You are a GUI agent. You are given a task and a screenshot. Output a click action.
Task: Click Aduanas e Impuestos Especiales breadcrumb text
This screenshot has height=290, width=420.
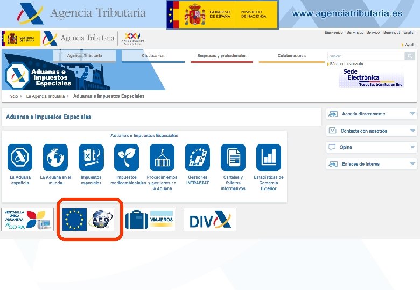tap(109, 96)
